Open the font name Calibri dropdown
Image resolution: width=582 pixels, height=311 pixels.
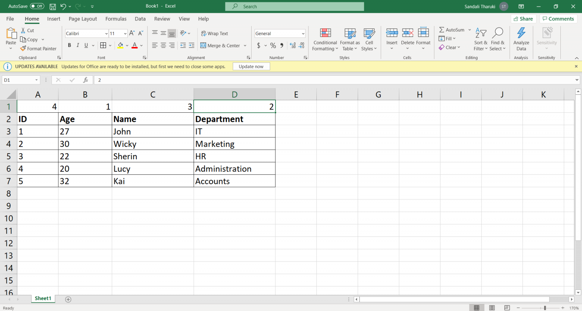106,34
